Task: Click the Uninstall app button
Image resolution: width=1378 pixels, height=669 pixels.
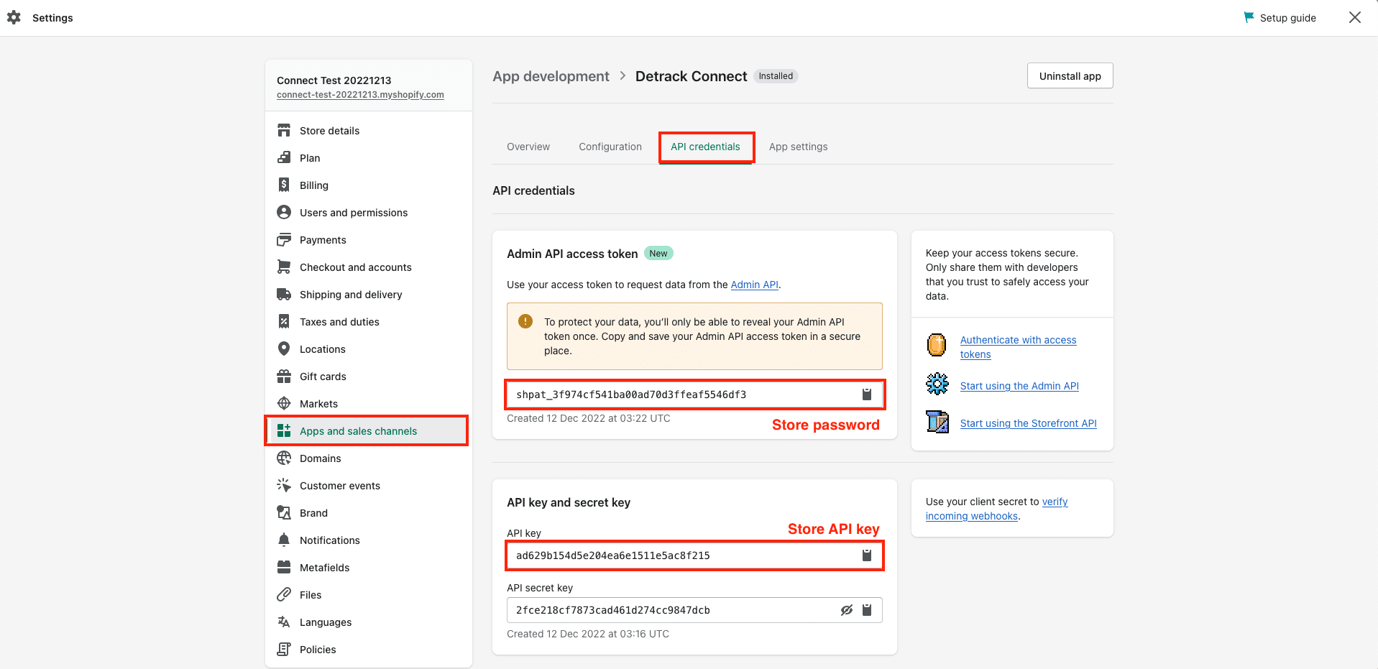Action: pos(1070,76)
